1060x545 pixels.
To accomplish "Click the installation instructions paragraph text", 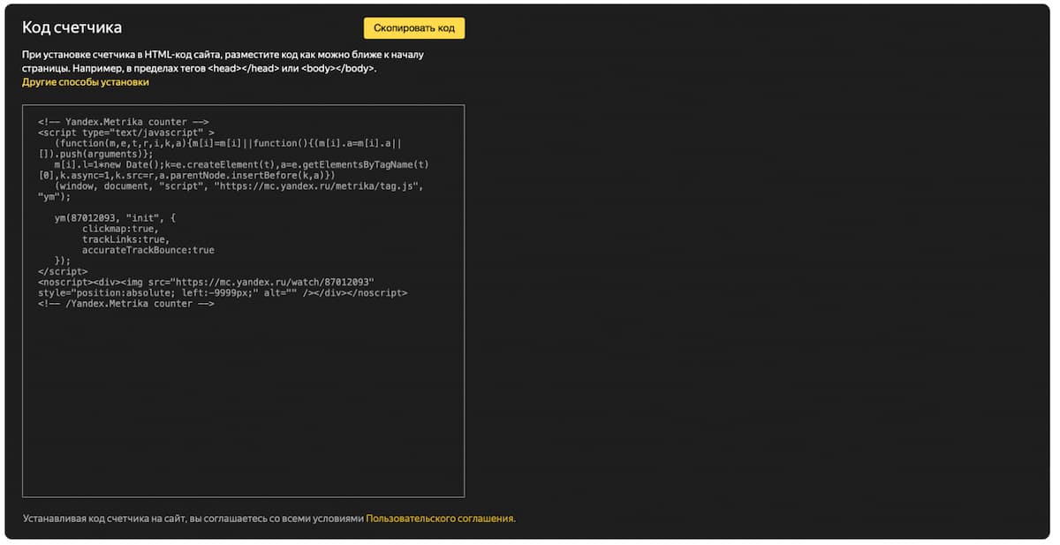I will pyautogui.click(x=223, y=61).
